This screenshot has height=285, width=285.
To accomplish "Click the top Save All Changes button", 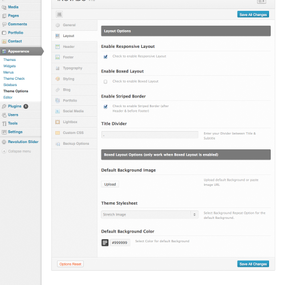I will tap(253, 14).
